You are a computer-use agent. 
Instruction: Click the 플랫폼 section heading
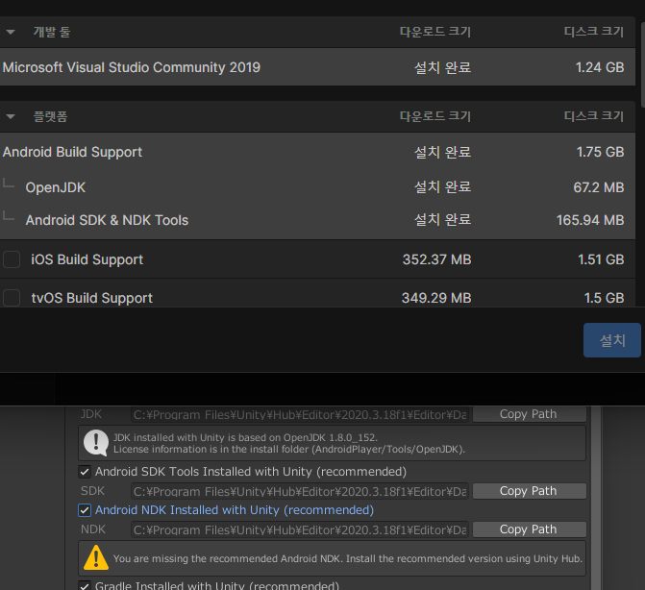tap(50, 116)
